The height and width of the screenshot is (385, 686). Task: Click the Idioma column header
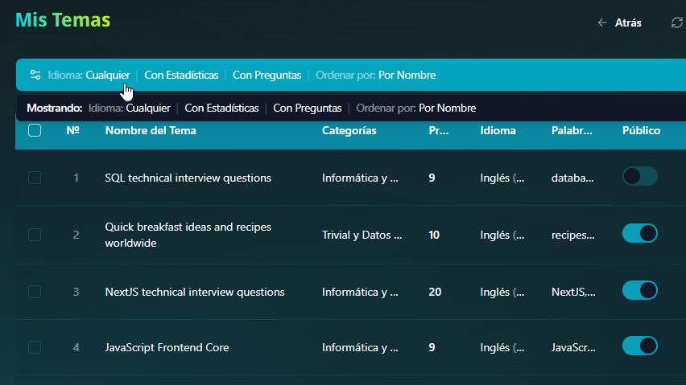498,130
